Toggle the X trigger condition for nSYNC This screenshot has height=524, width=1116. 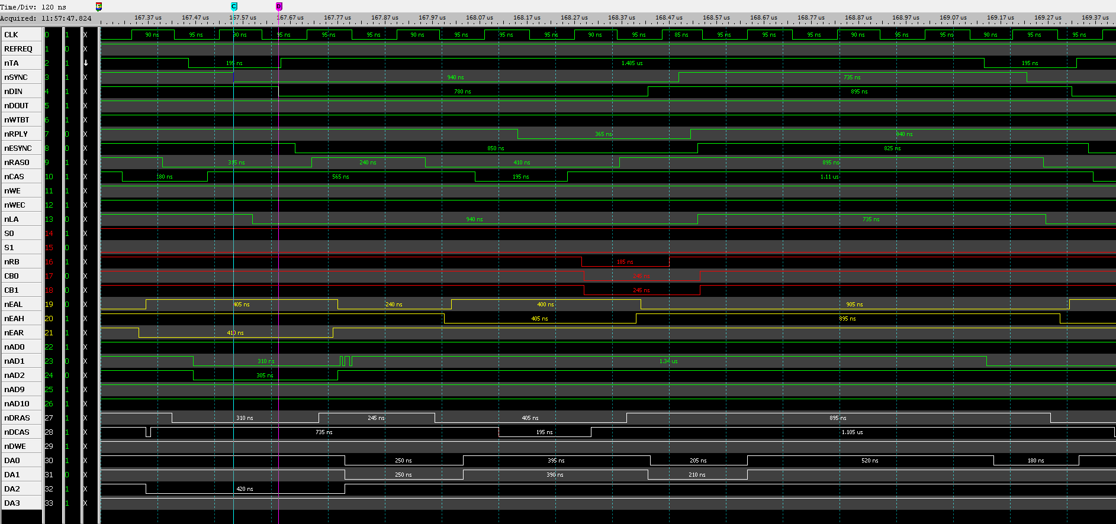click(85, 77)
